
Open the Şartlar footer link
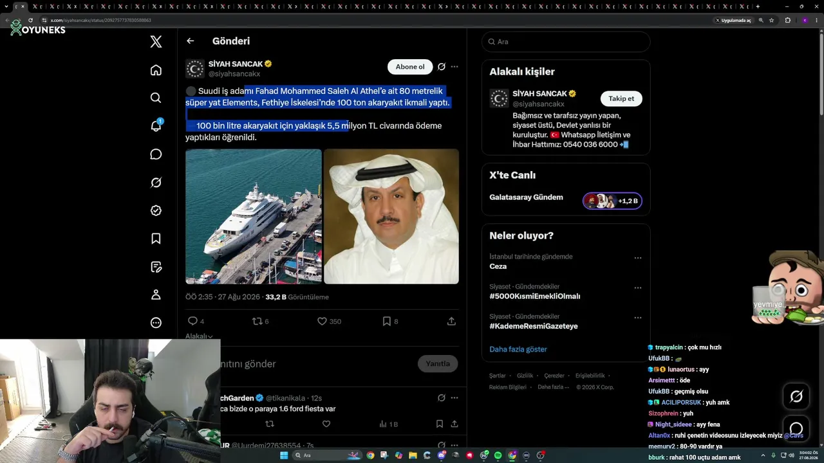498,376
